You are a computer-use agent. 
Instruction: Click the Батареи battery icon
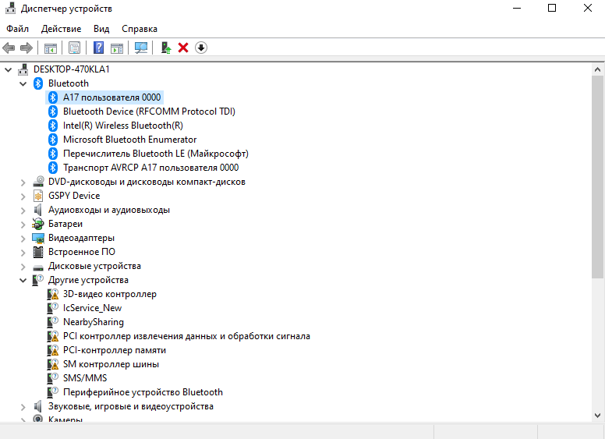point(38,224)
